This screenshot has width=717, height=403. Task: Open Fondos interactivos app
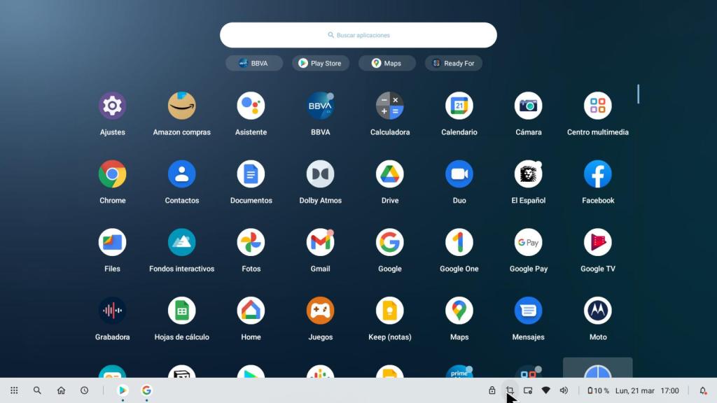[x=181, y=243]
